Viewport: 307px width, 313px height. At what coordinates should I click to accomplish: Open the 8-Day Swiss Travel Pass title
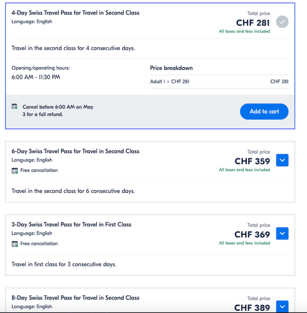[75, 298]
